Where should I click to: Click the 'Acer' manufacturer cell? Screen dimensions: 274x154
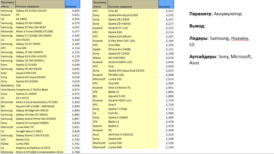coord(8,73)
